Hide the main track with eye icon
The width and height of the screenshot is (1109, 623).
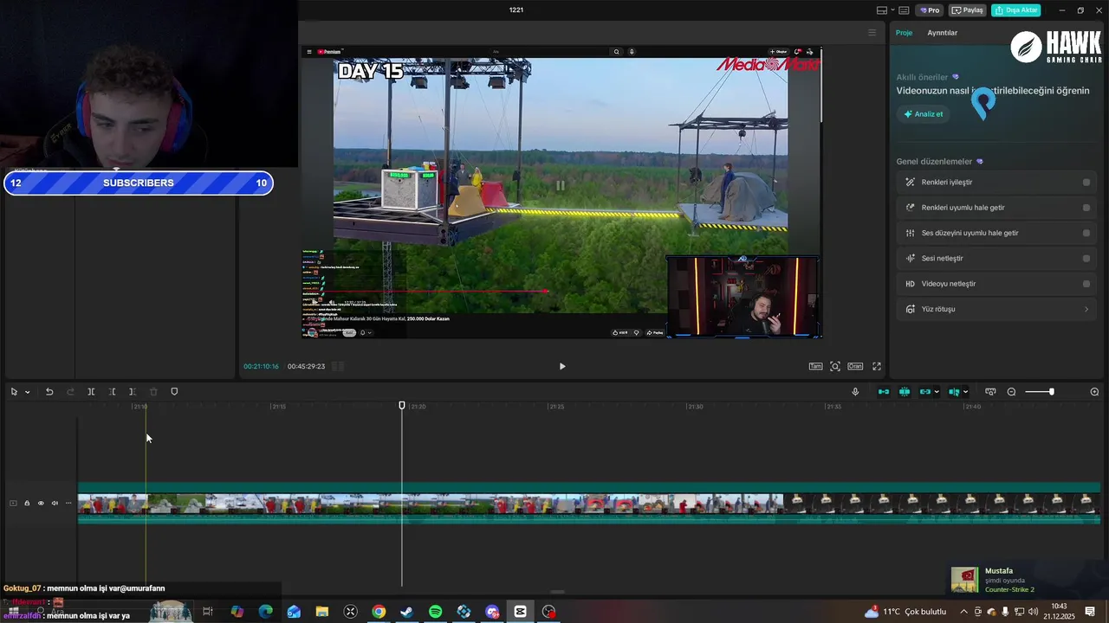pyautogui.click(x=41, y=503)
